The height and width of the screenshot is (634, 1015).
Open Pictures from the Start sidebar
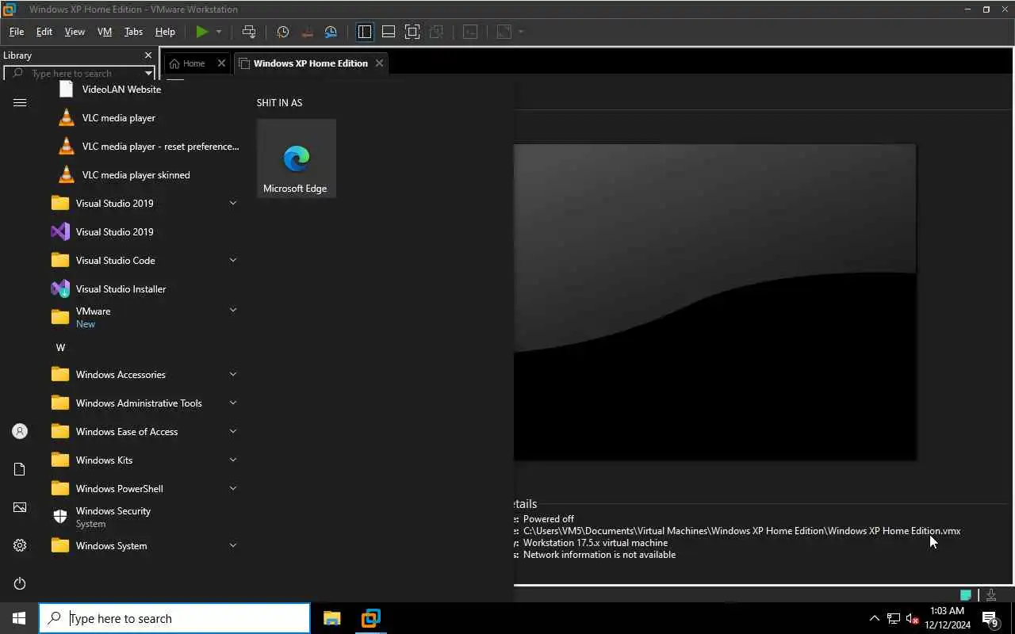coord(20,507)
